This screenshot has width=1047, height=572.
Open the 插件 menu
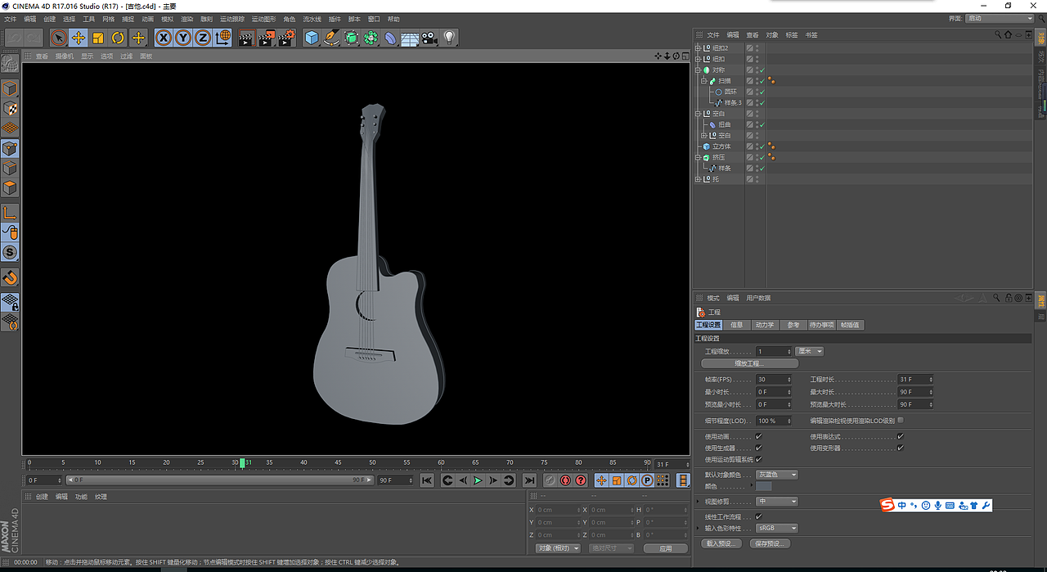click(x=335, y=19)
